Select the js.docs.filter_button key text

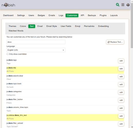(15, 99)
